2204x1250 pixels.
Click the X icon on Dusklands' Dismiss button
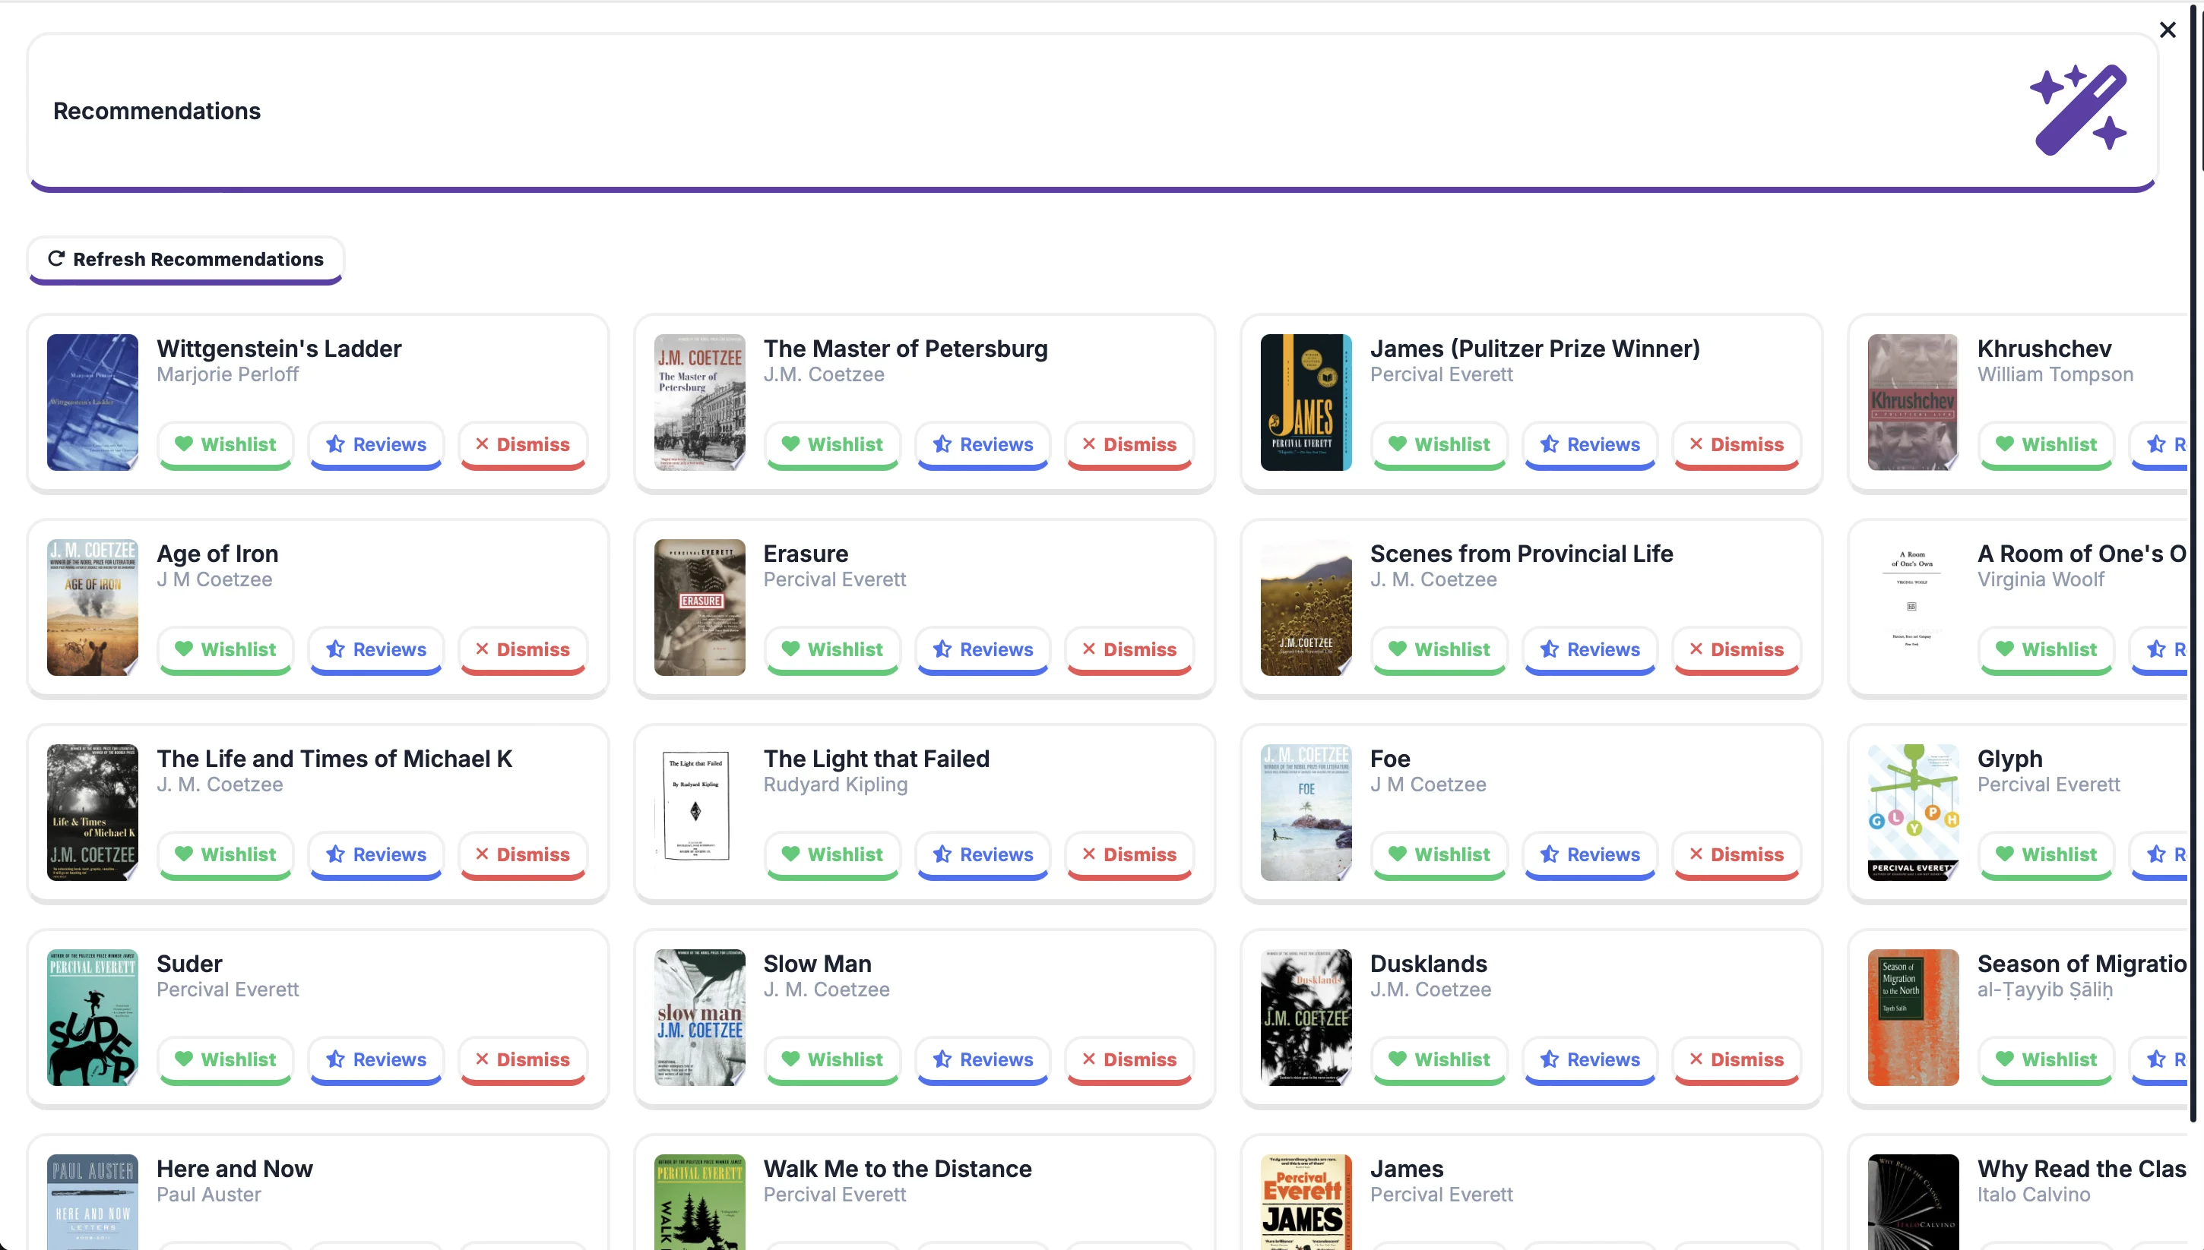pos(1696,1059)
